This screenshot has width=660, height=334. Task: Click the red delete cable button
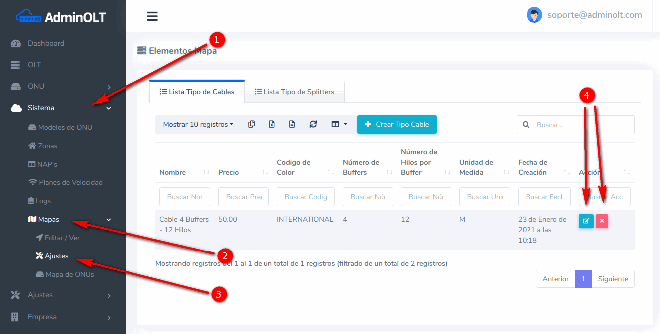click(x=602, y=221)
